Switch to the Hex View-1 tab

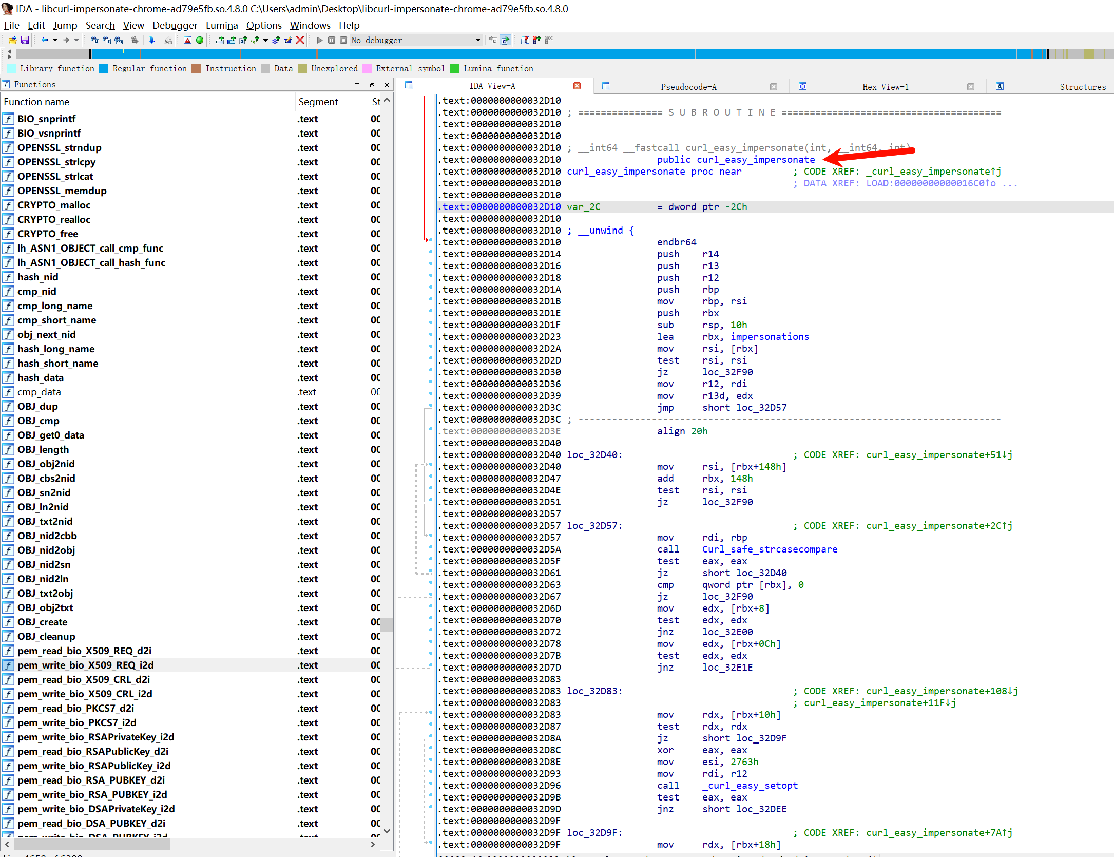click(885, 87)
